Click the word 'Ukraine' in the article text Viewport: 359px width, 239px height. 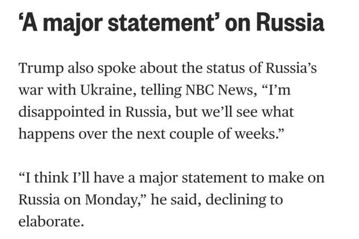[x=107, y=90]
